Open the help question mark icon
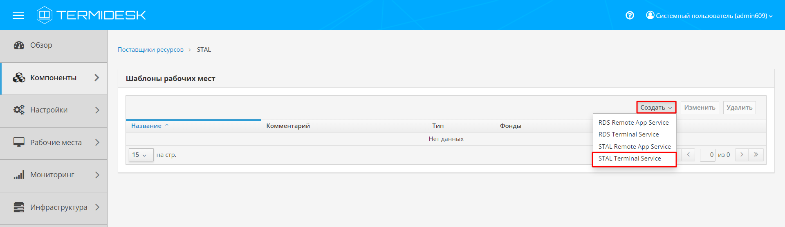This screenshot has width=785, height=227. point(630,15)
